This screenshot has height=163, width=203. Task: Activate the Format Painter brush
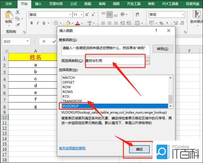18,25
